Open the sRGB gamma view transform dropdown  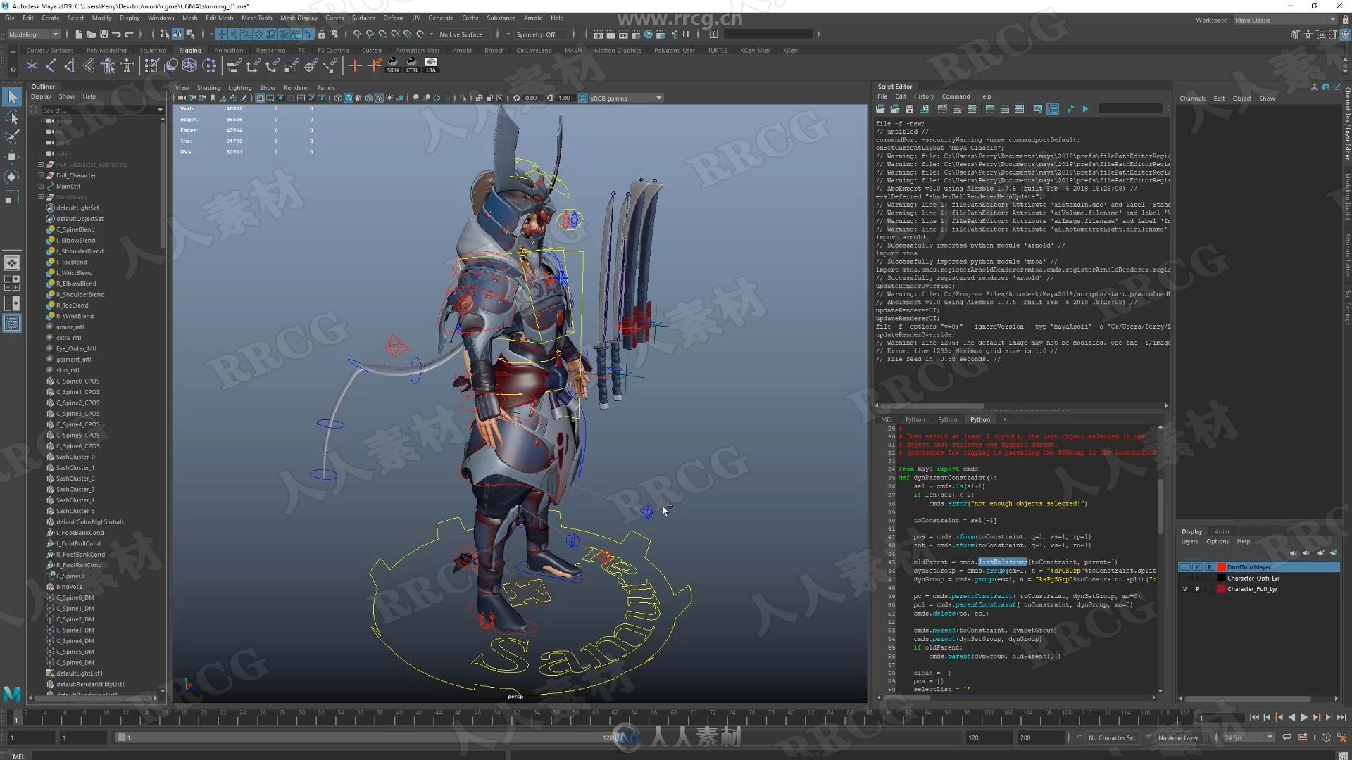[x=626, y=98]
